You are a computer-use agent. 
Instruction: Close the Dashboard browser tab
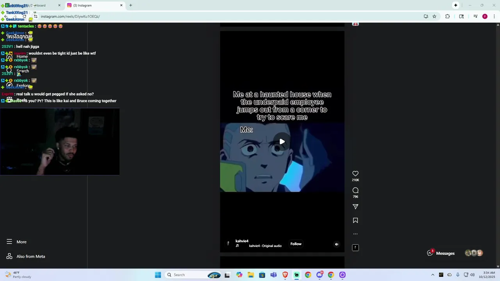59,5
